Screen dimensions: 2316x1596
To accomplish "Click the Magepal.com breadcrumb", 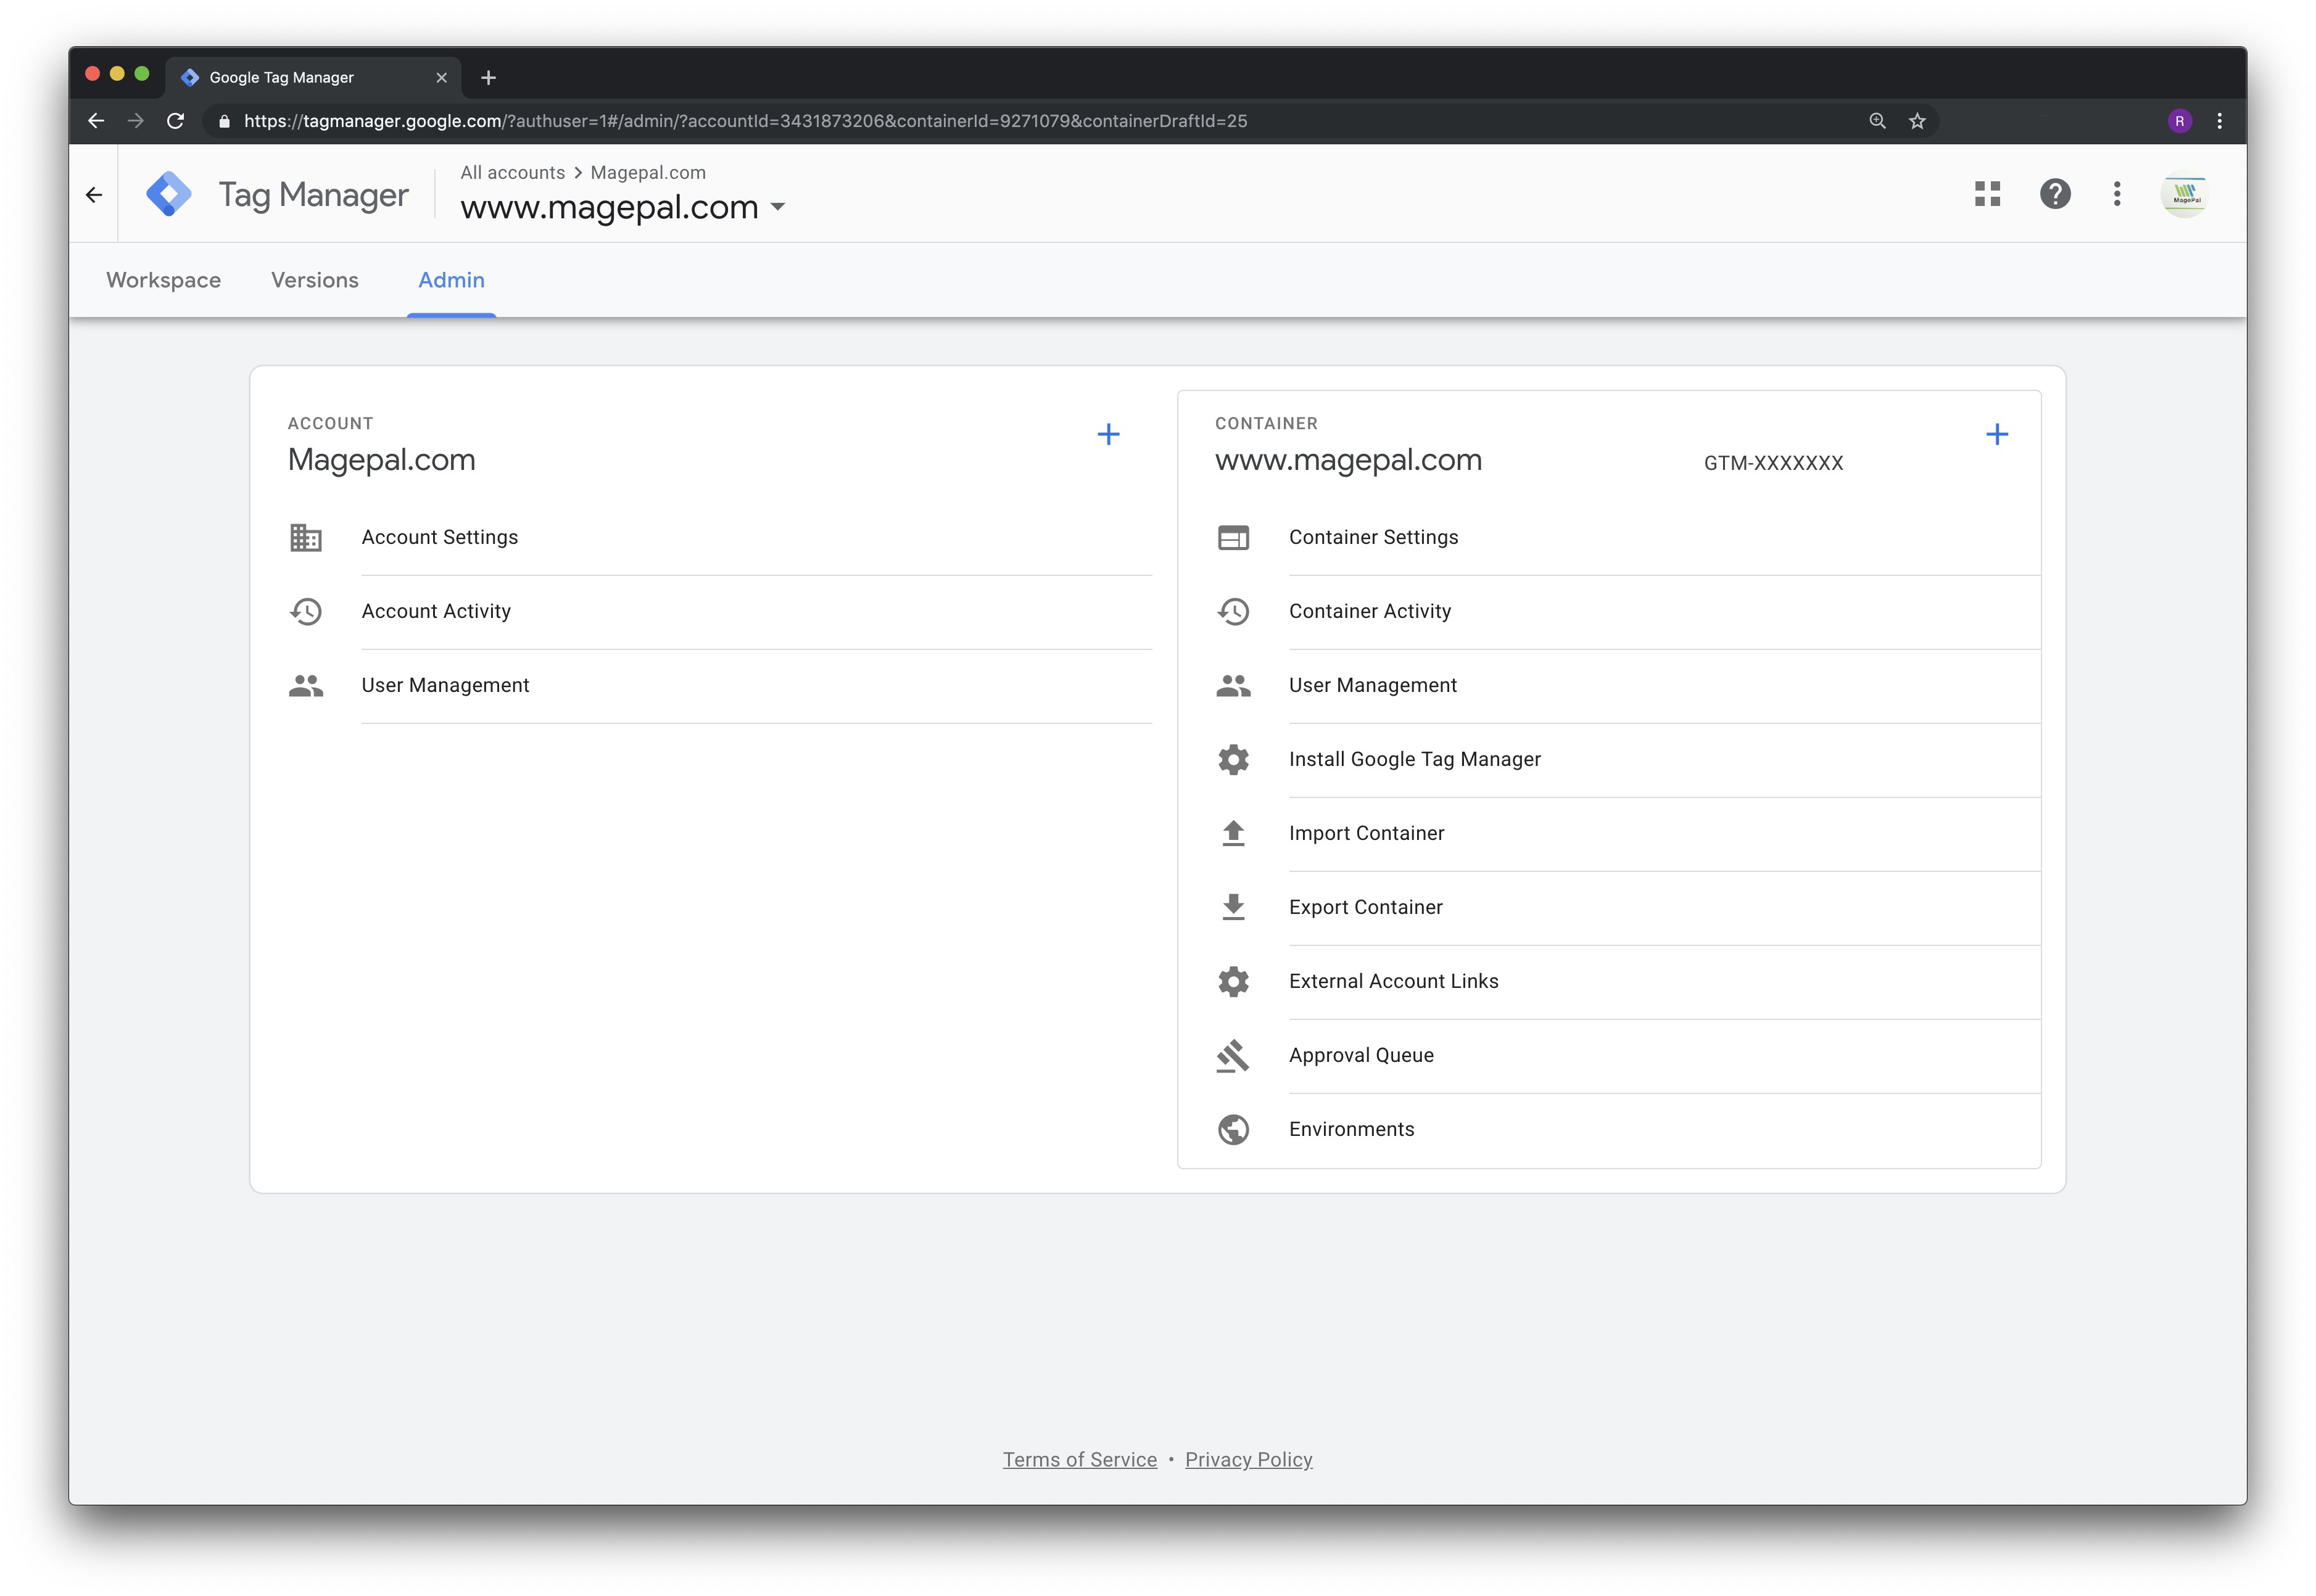I will (647, 173).
